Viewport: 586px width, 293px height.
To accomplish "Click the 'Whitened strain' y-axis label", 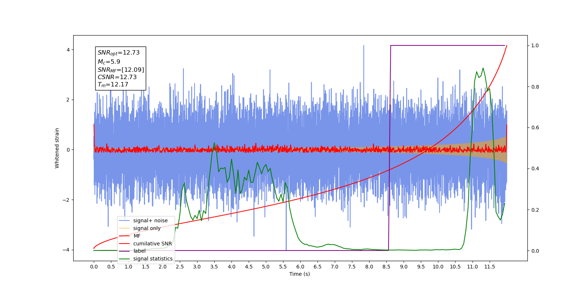I will pos(57,148).
